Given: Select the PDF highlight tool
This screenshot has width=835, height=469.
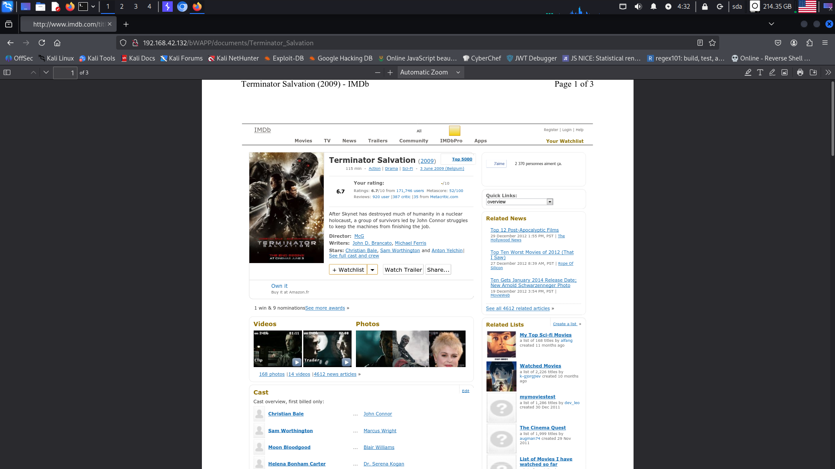Looking at the screenshot, I should click(748, 72).
